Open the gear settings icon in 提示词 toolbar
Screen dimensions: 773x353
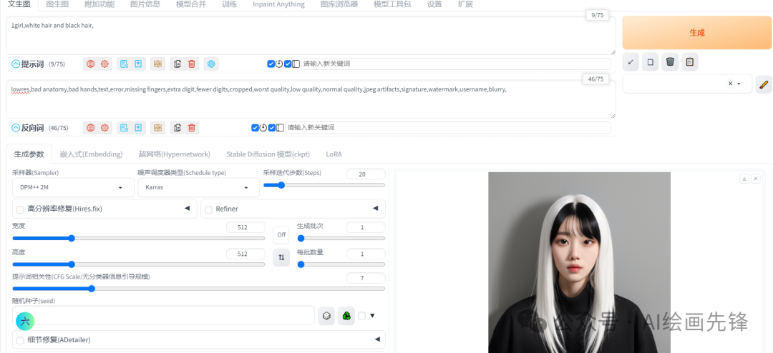[x=104, y=64]
